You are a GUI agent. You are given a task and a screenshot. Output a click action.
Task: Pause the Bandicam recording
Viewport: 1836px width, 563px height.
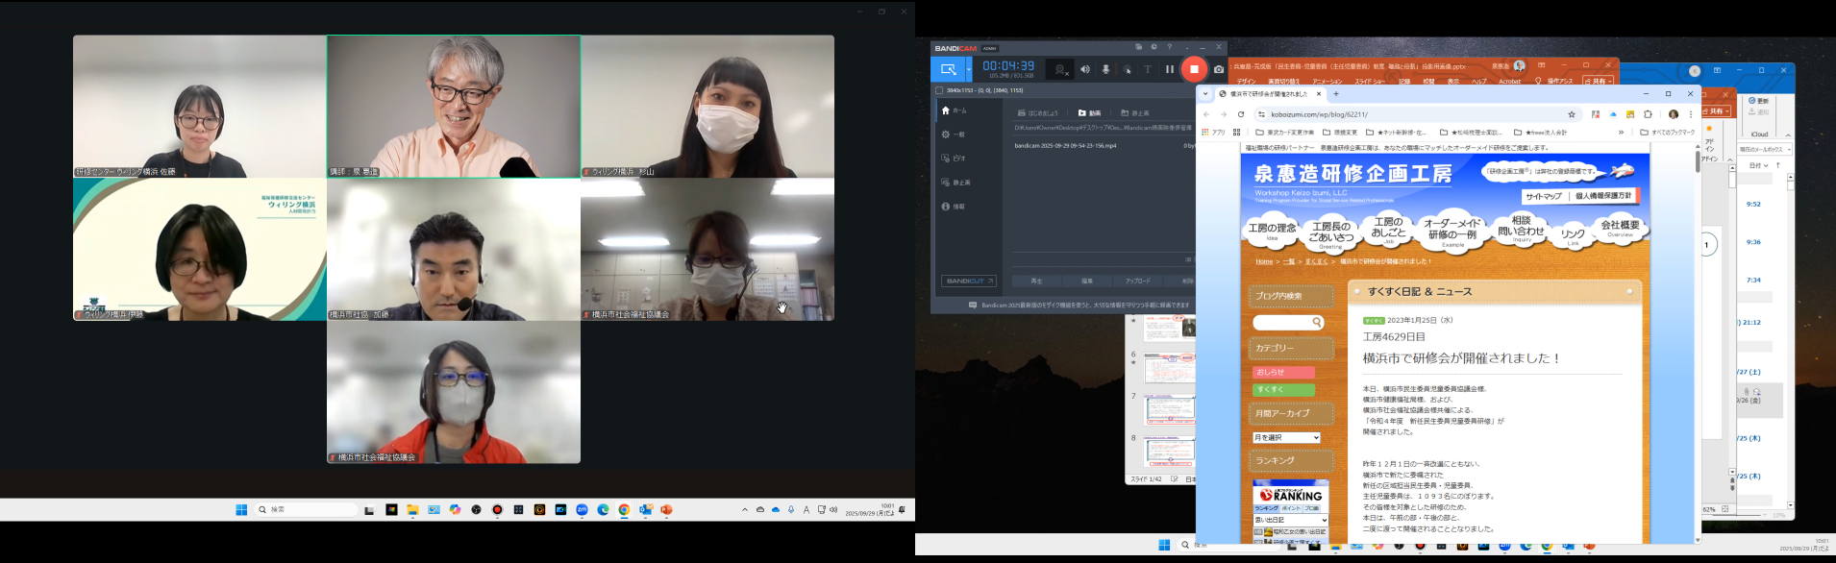1169,69
